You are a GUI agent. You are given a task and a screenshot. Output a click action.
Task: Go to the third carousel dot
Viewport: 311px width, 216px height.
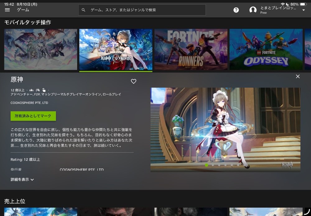pyautogui.click(x=219, y=165)
